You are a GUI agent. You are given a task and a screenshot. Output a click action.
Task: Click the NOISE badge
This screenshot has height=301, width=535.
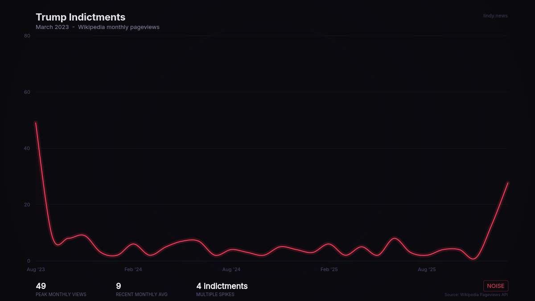click(495, 286)
